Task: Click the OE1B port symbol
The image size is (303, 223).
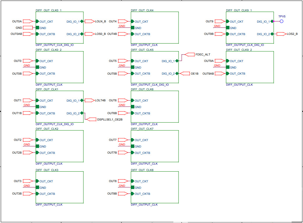Action: tap(185, 73)
